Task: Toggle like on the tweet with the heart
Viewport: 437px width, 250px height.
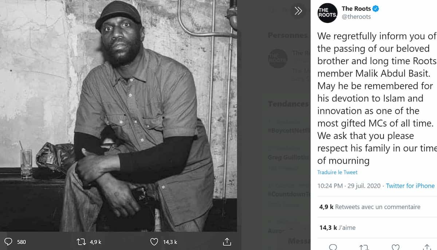Action: [x=395, y=247]
